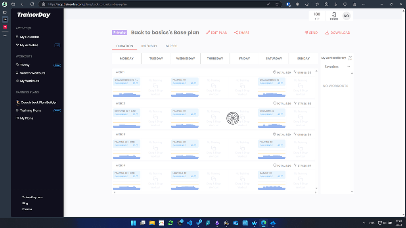Open the Select device tool near FTP

(x=333, y=15)
